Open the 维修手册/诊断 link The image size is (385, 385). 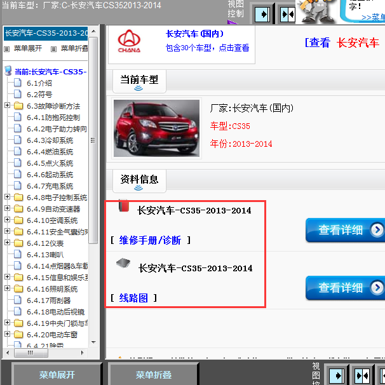(x=150, y=240)
